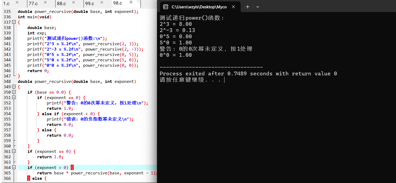
Task: Click console output "2^-3 = 0.13"
Action: click(177, 30)
